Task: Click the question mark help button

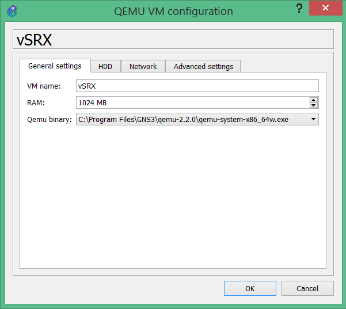Action: pos(299,9)
